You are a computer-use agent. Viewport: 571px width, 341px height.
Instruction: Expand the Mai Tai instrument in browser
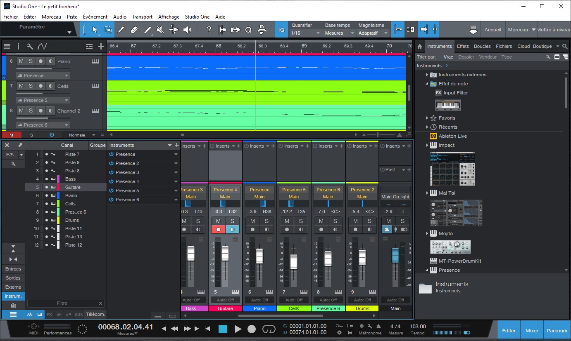tap(427, 193)
